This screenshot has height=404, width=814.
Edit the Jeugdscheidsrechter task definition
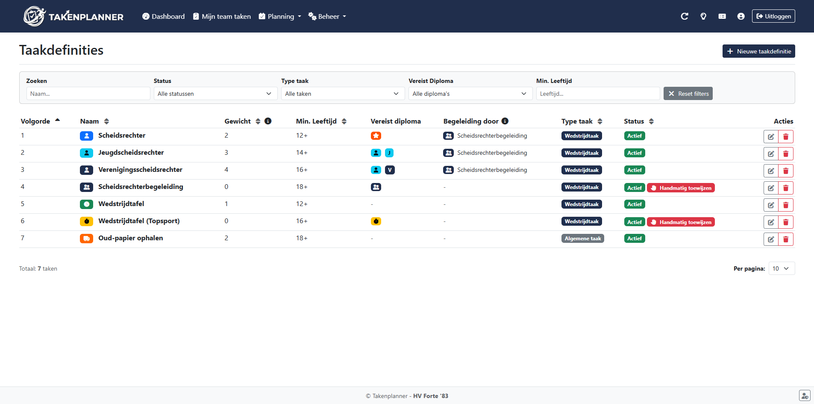(770, 154)
